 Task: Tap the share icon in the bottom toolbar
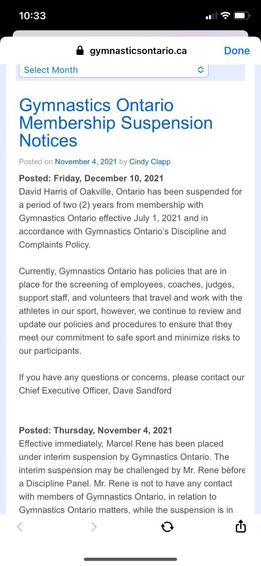pos(240,527)
